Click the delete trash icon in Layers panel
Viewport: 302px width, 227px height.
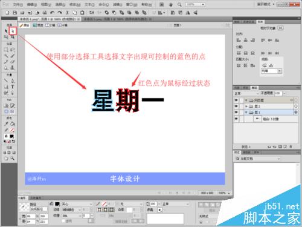[291, 146]
